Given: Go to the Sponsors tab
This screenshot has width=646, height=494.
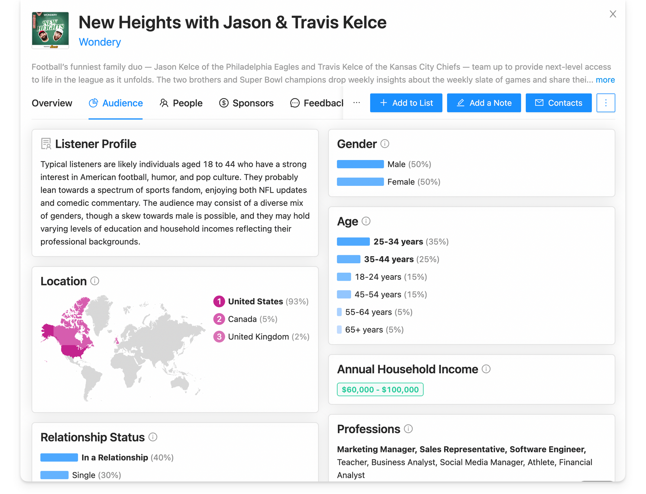Looking at the screenshot, I should 246,103.
